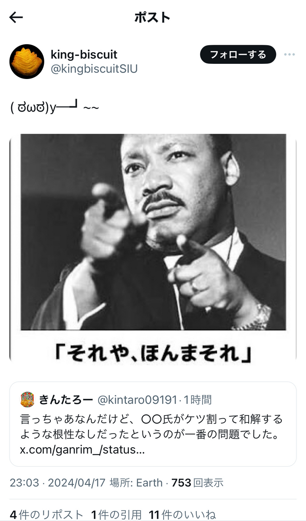This screenshot has height=521, width=306.
Task: Tap the back arrow icon
Action: tap(16, 17)
